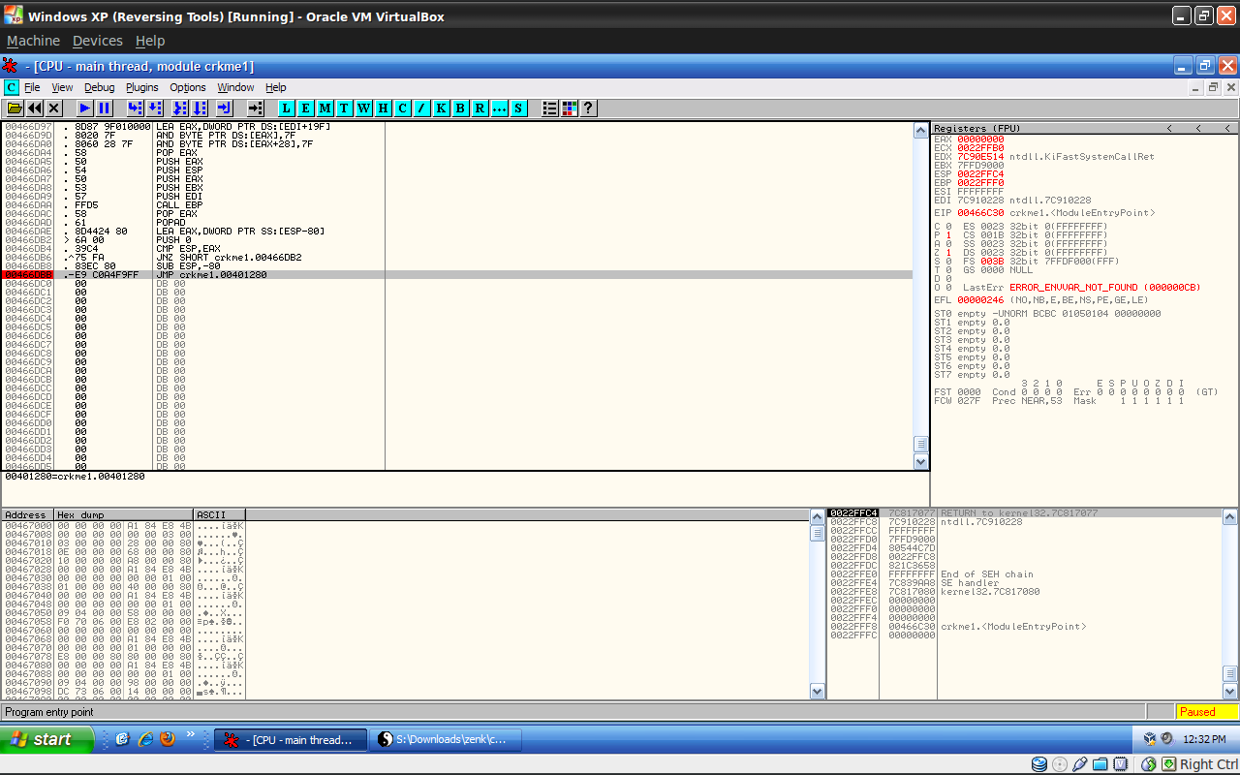Show Executable modules with E button
This screenshot has width=1240, height=775.
click(306, 108)
